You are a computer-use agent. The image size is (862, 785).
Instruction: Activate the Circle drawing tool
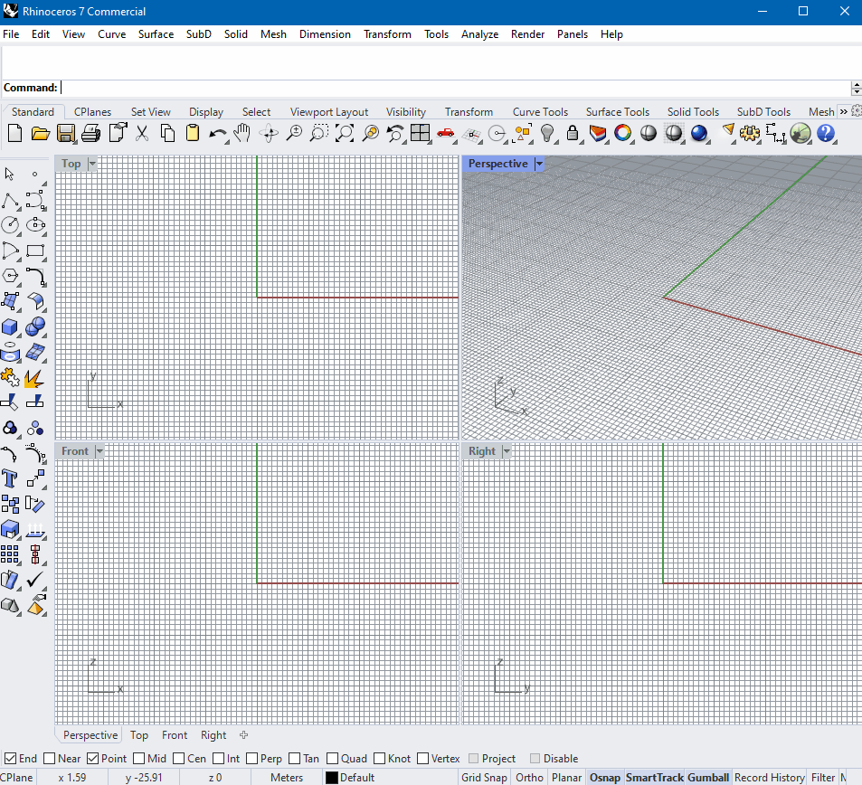pos(9,226)
